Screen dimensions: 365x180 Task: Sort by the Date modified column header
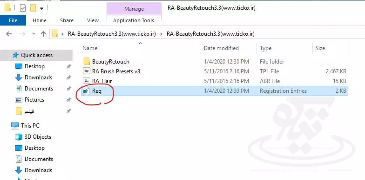pos(222,48)
